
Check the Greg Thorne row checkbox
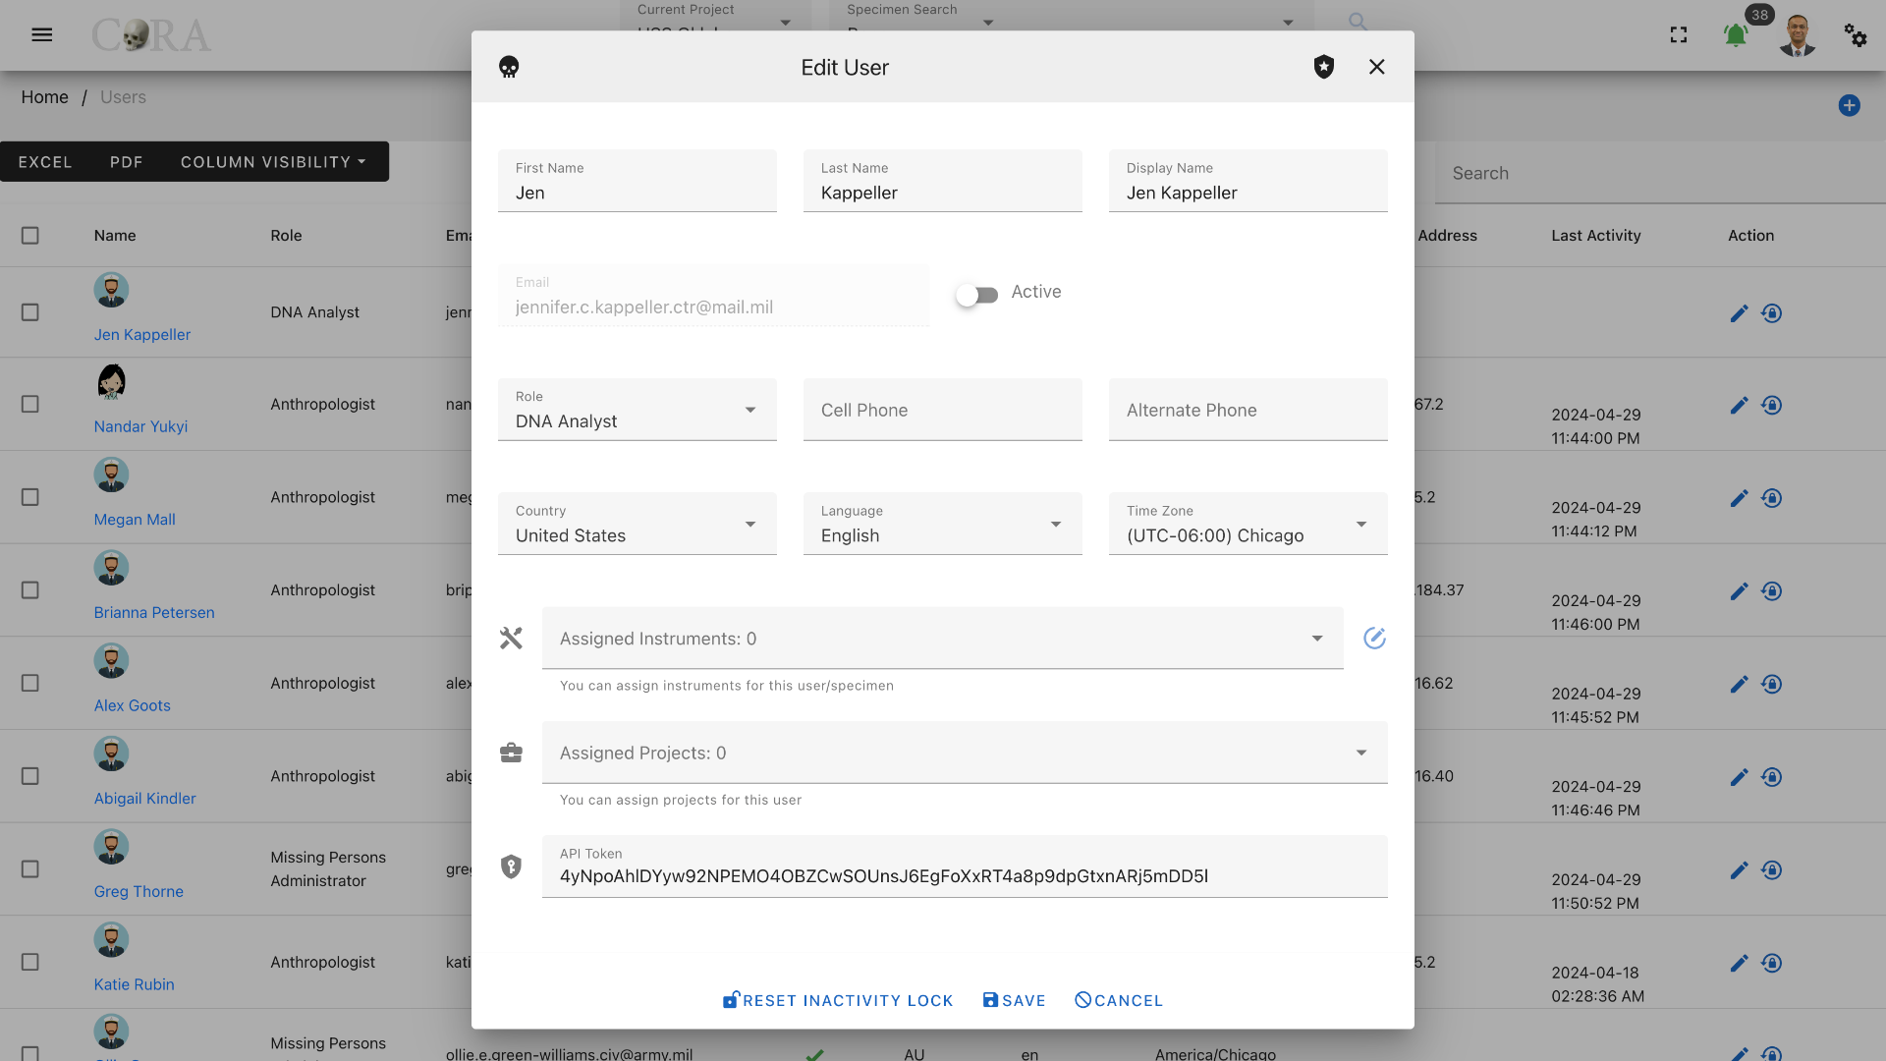tap(30, 869)
